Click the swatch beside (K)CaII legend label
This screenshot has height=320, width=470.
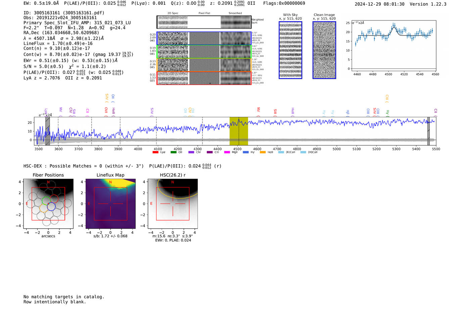[x=281, y=152]
